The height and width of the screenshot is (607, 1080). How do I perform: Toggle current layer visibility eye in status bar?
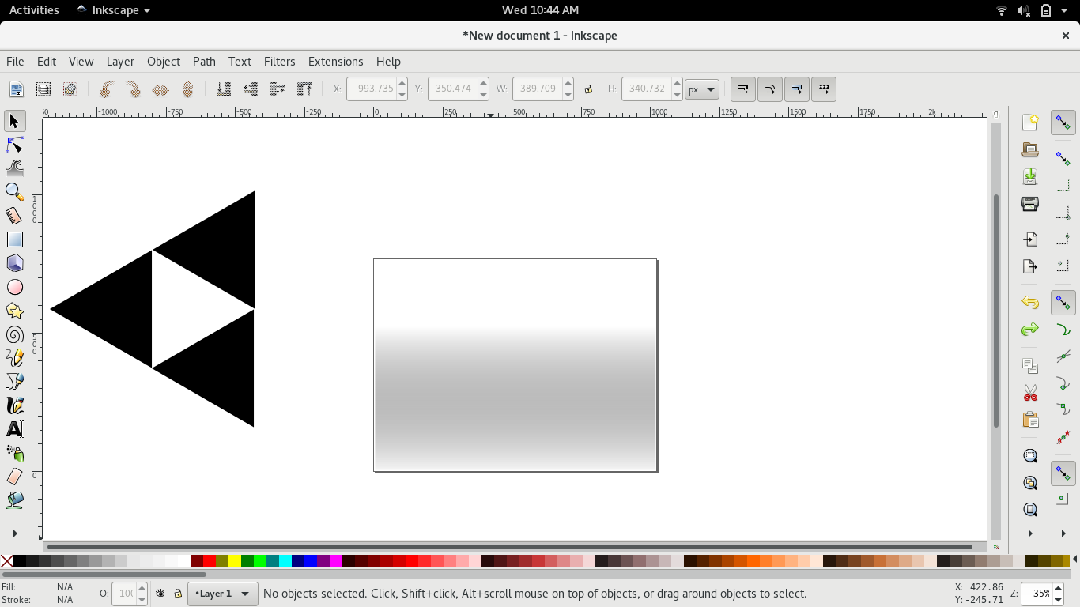(160, 593)
